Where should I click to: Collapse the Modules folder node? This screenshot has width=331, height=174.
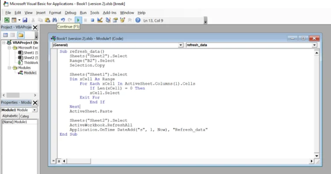(9, 68)
